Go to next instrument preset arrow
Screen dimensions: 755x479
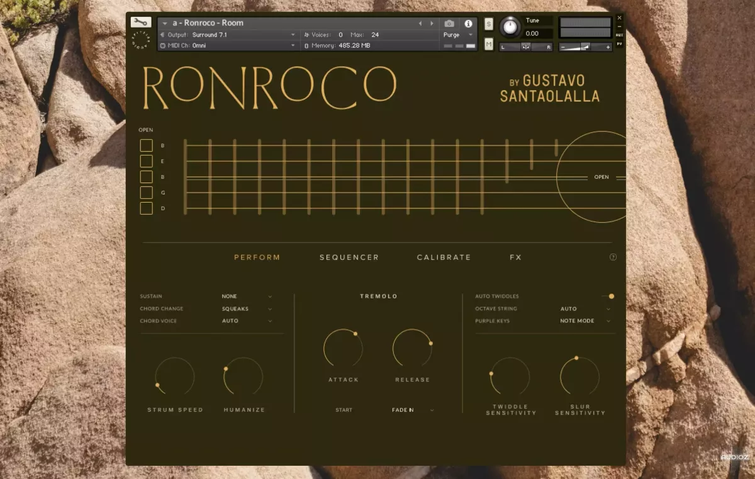point(432,23)
